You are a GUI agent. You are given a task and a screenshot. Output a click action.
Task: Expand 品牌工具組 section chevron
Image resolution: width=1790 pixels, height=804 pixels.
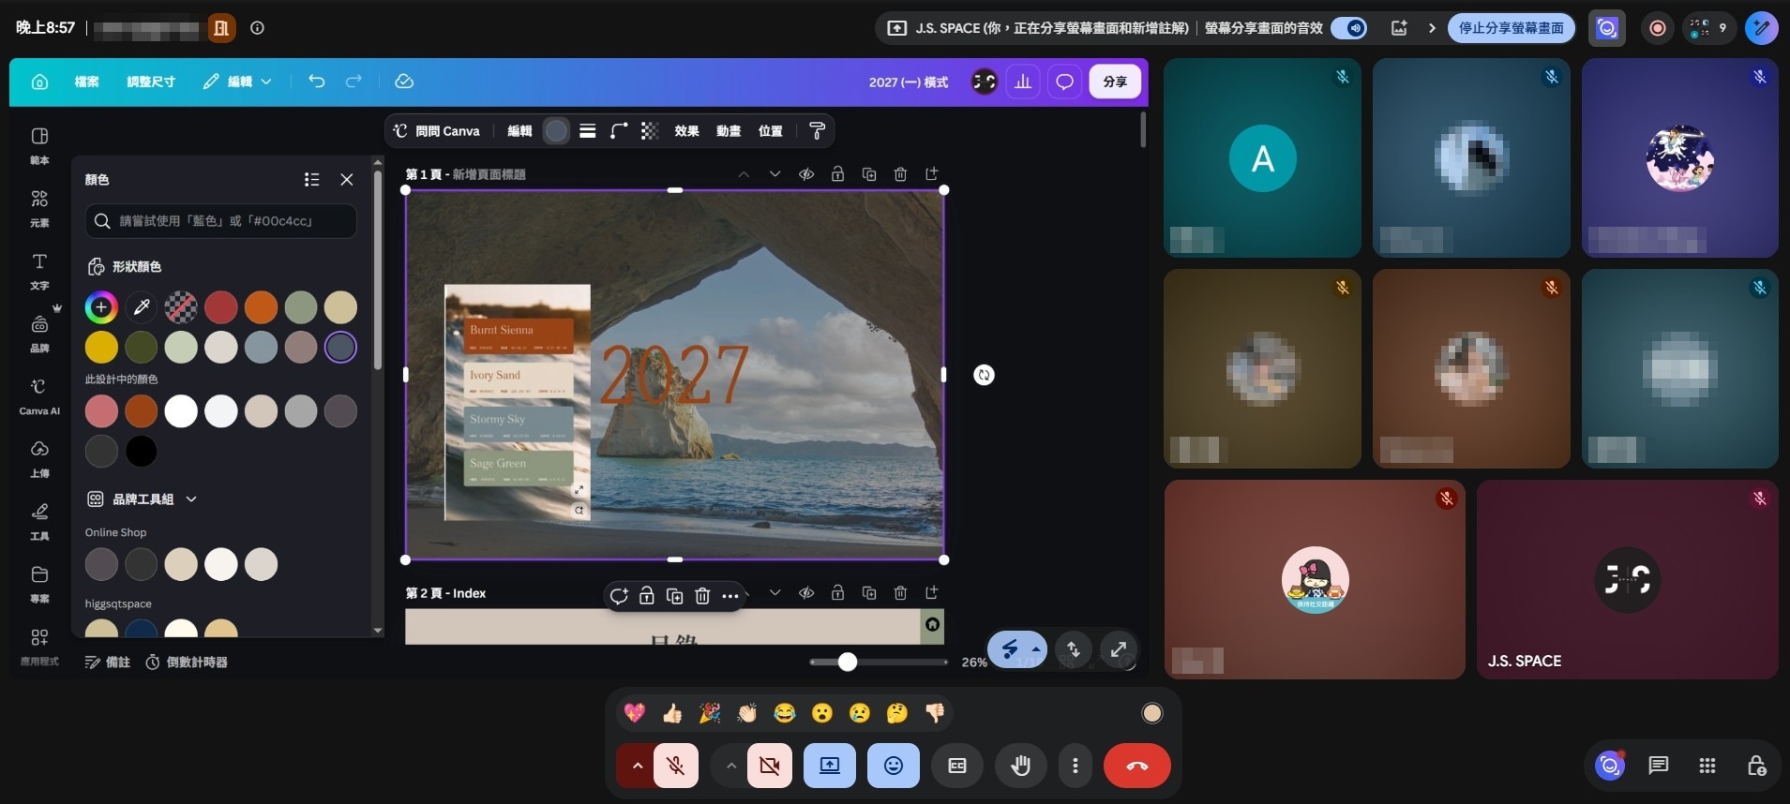pos(191,499)
